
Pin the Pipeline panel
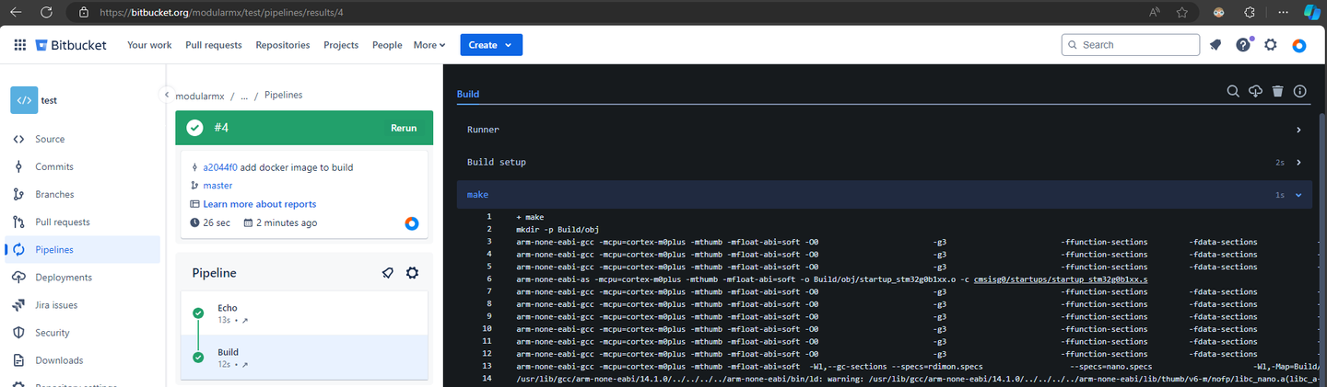[388, 273]
